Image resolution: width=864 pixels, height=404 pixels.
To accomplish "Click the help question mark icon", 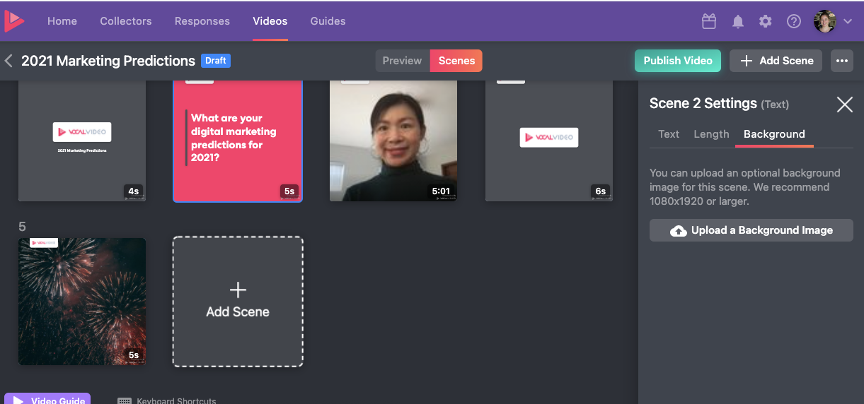I will pyautogui.click(x=794, y=21).
